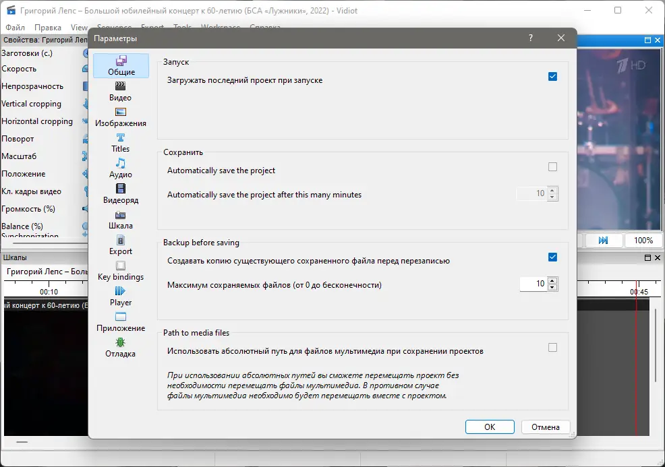Image resolution: width=665 pixels, height=467 pixels.
Task: Open the Export settings page
Action: pos(121,245)
